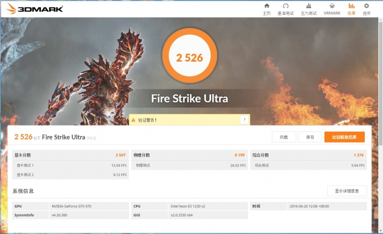Image resolution: width=383 pixels, height=234 pixels.
Task: Open the 基准测试 benchmarks tab
Action: (x=286, y=9)
